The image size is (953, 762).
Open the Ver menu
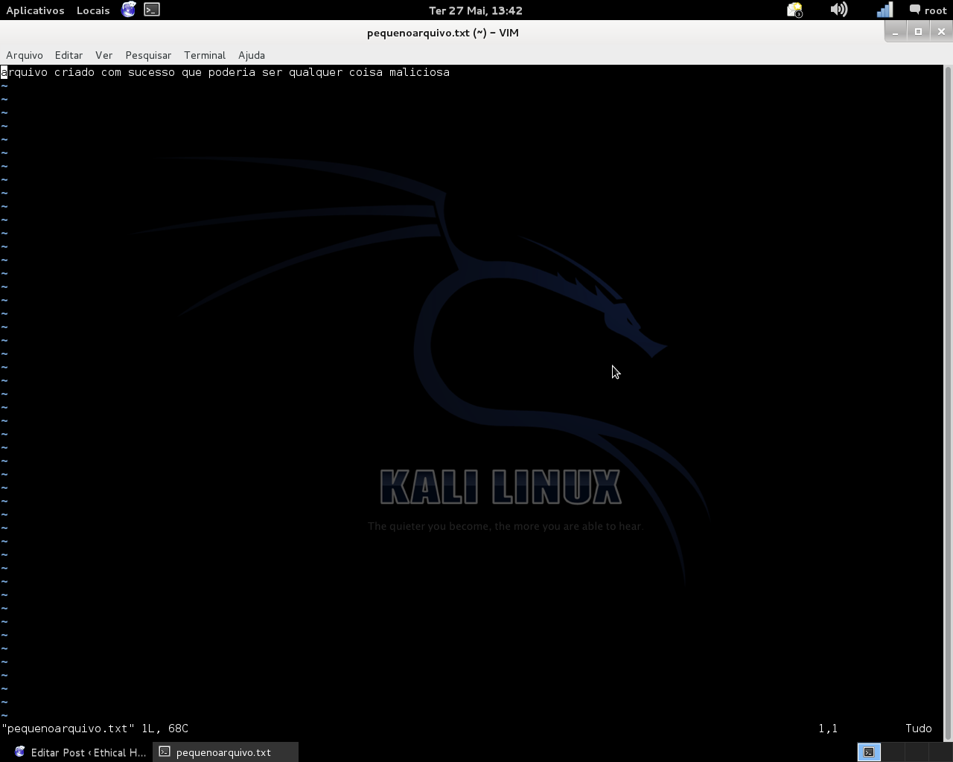pos(103,55)
